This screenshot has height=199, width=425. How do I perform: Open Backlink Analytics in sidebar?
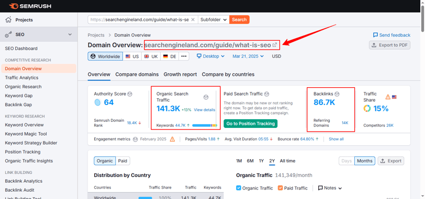24,181
